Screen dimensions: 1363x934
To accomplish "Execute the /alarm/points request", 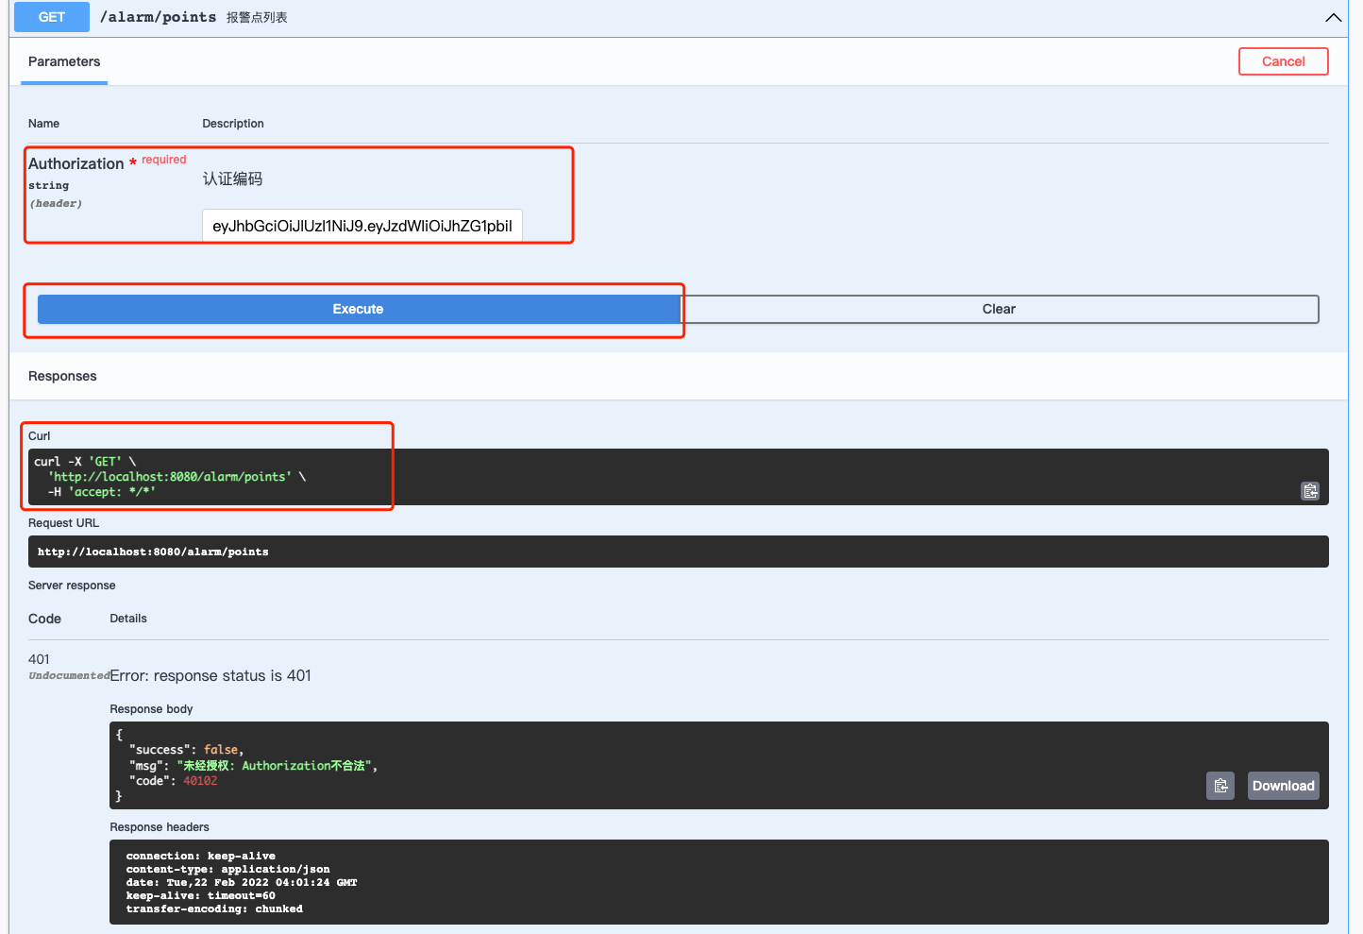I will click(359, 309).
